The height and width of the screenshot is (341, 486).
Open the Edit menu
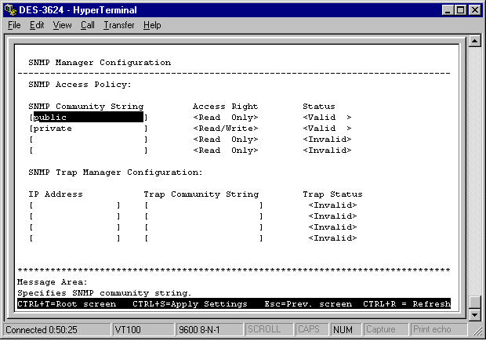click(37, 25)
